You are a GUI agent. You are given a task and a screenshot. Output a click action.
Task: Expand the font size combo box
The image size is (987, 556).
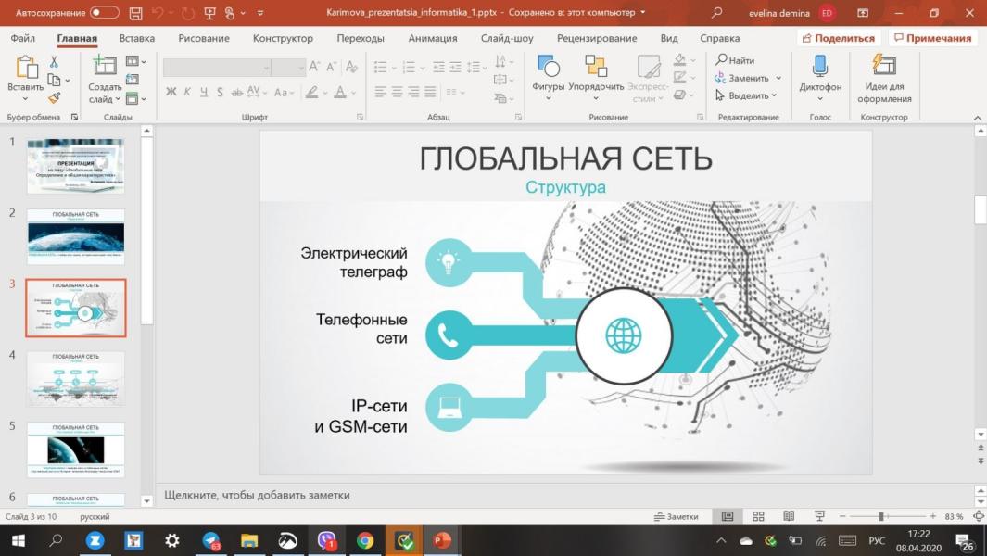[x=301, y=67]
